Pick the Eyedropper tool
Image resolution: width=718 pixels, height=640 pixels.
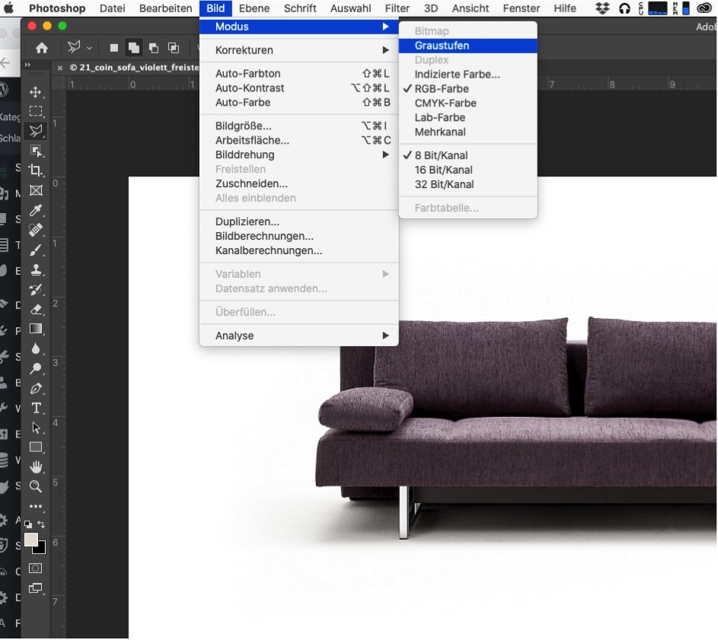pos(36,210)
